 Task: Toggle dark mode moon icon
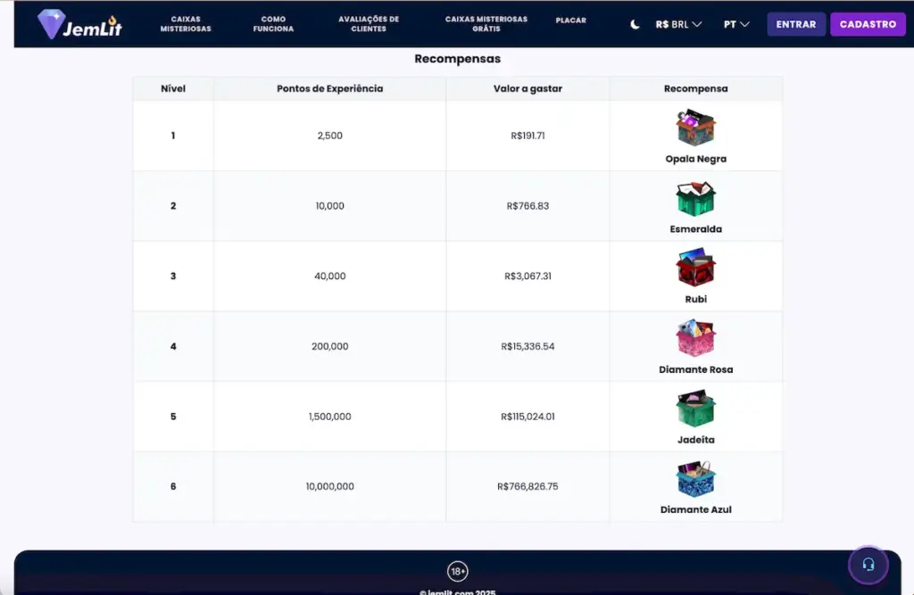[635, 24]
